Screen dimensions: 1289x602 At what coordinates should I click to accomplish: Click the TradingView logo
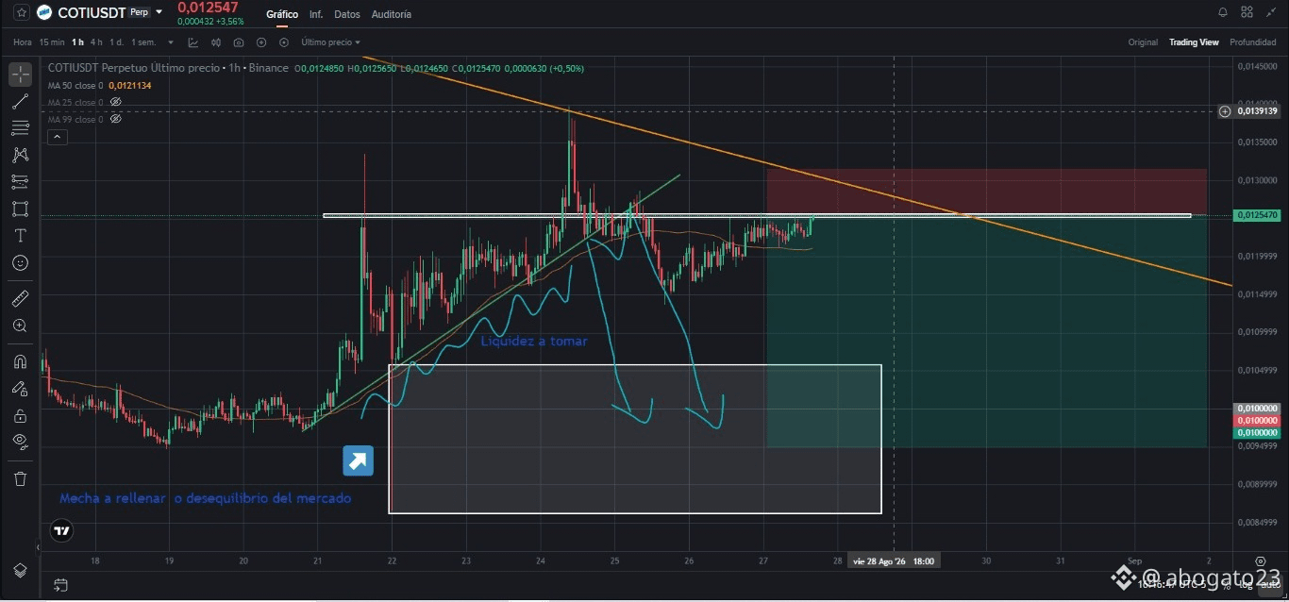point(61,530)
